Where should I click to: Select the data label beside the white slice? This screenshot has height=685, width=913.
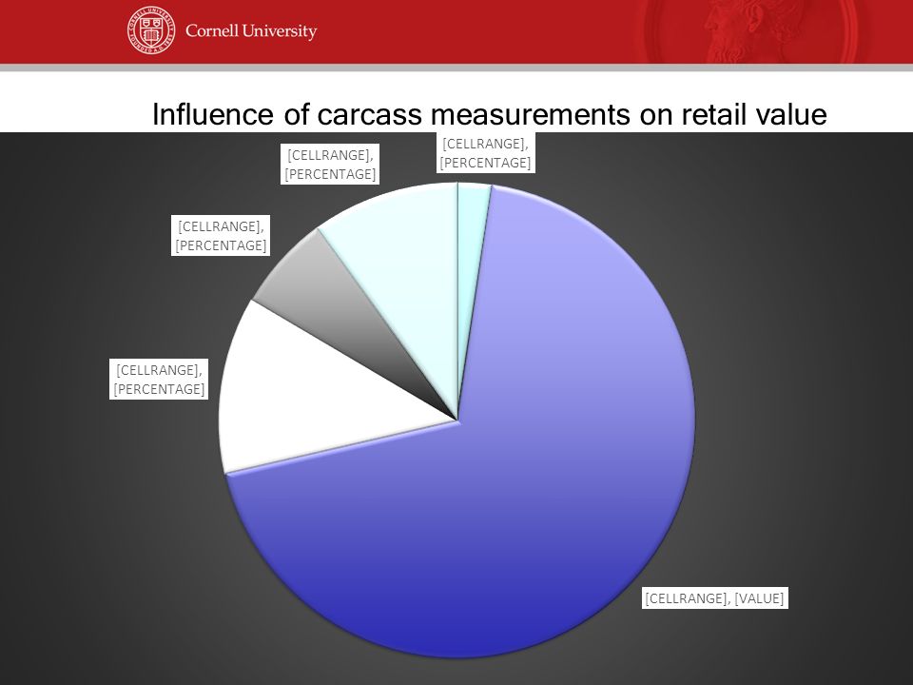point(159,380)
